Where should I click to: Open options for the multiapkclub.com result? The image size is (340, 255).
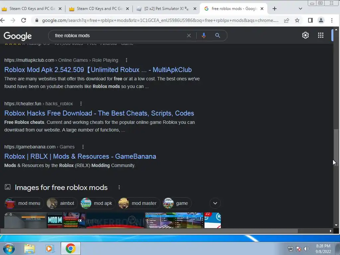[x=127, y=60]
